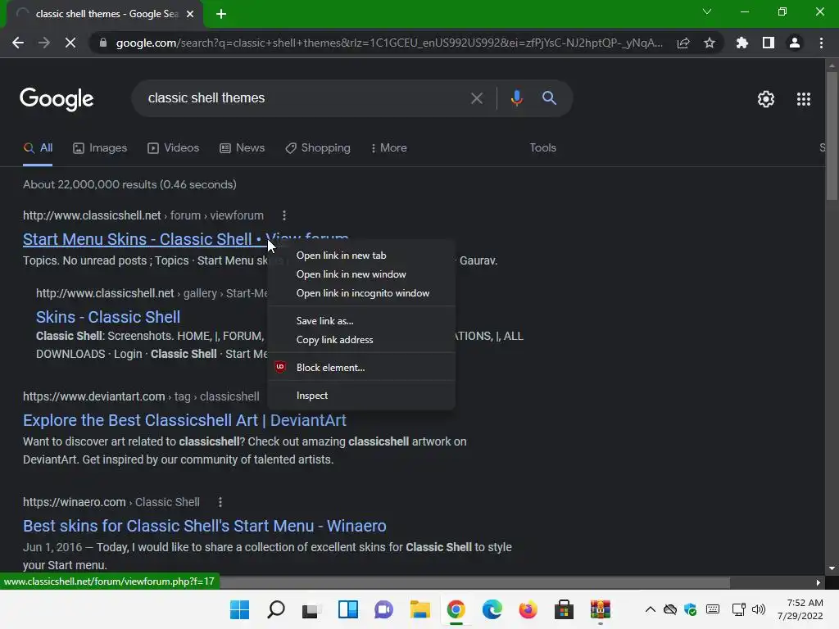
Task: Open options for classicshell.net result
Action: (284, 215)
